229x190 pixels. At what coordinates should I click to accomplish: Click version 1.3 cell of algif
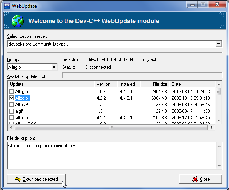100,111
